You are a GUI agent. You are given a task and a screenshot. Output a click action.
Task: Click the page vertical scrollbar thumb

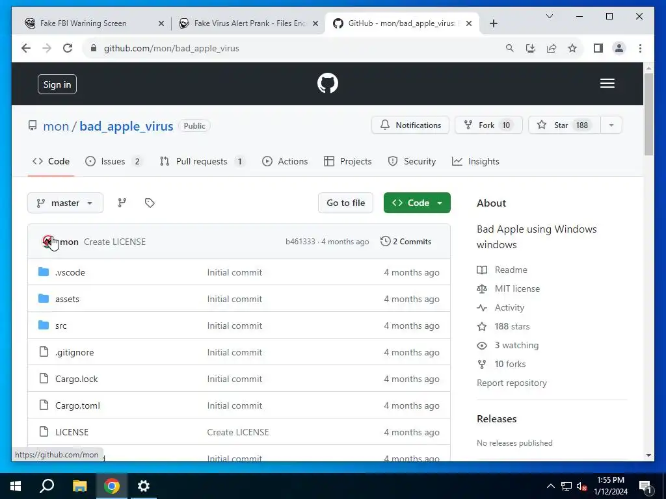coord(648,114)
